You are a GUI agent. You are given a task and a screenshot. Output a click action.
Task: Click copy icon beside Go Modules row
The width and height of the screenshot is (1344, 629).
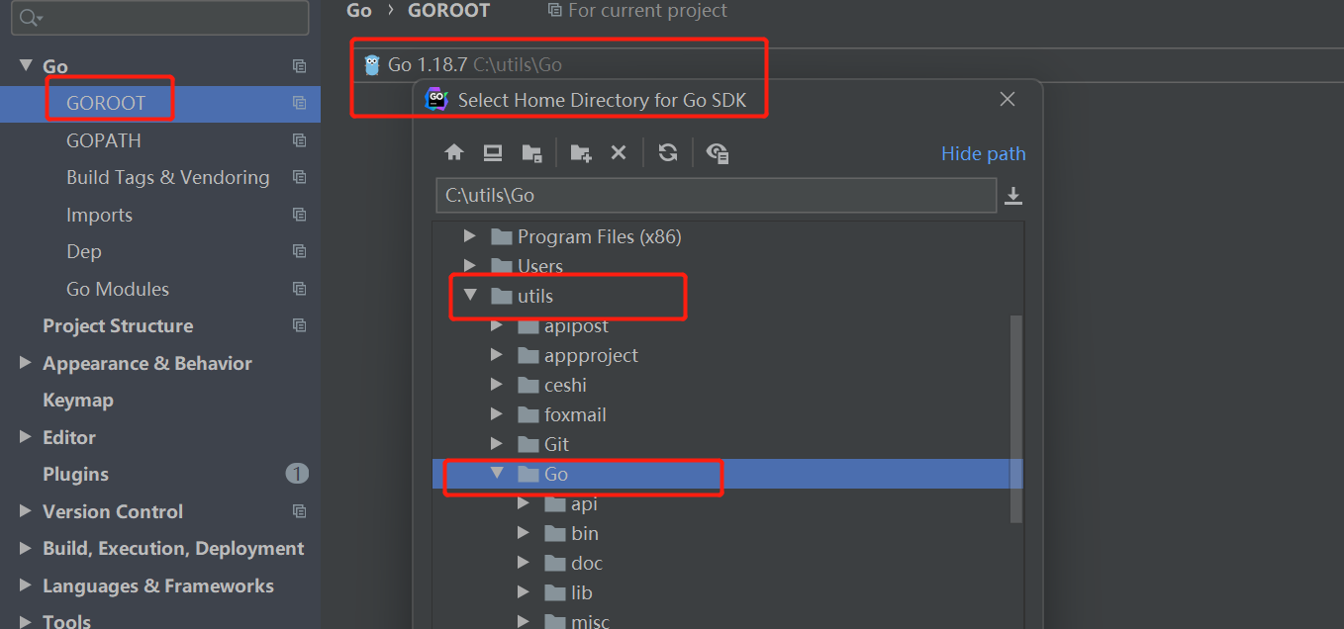click(x=299, y=289)
